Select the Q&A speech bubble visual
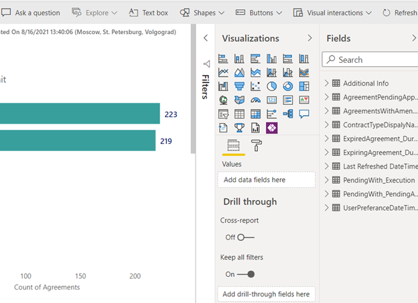The height and width of the screenshot is (303, 418). click(304, 114)
